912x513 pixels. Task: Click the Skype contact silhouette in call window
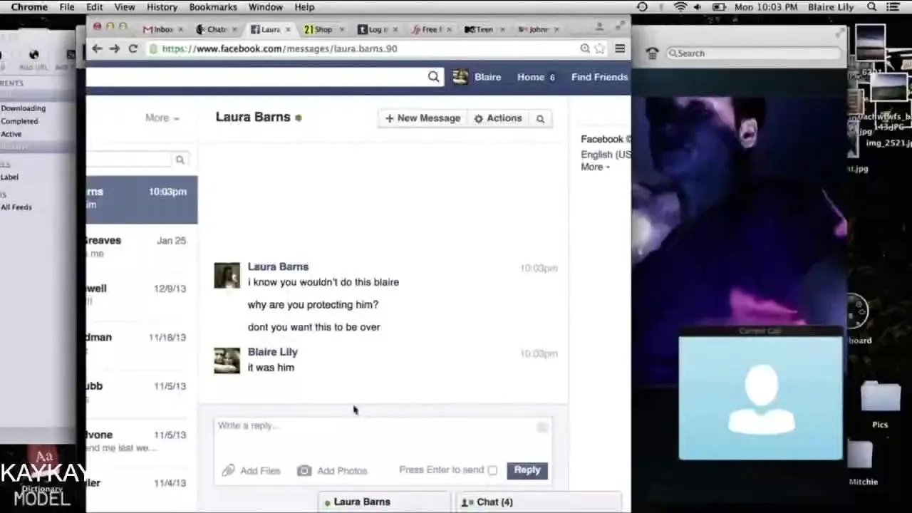[x=761, y=398]
